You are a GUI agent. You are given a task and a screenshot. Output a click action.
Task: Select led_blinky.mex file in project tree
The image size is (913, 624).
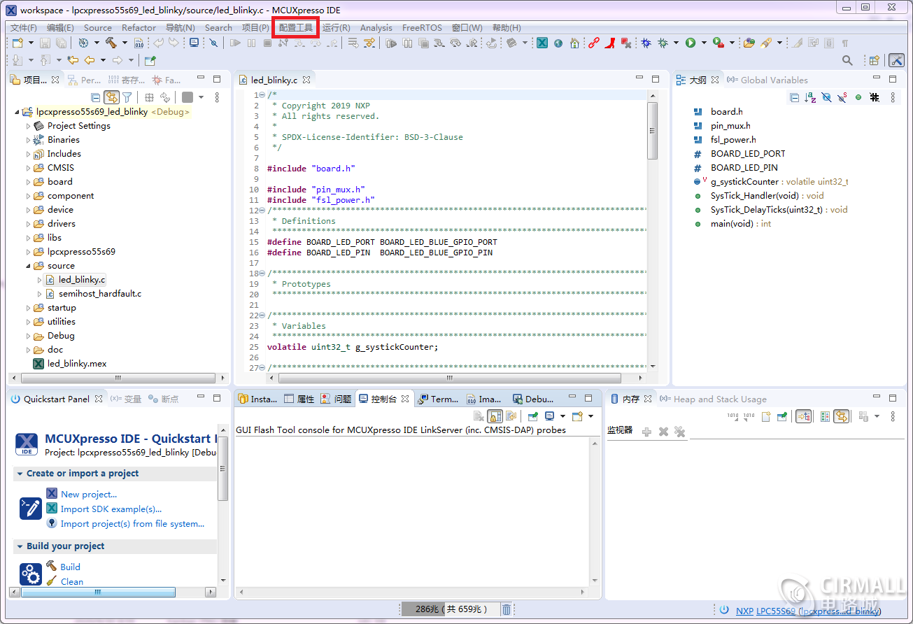(77, 364)
